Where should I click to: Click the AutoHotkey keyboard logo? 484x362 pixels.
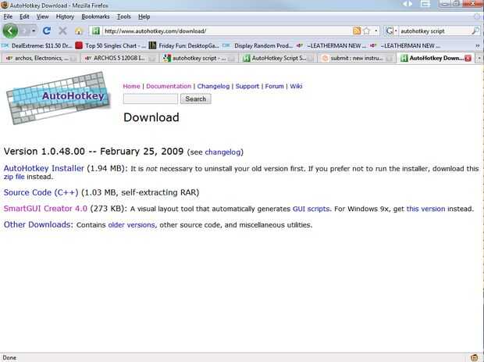click(58, 98)
